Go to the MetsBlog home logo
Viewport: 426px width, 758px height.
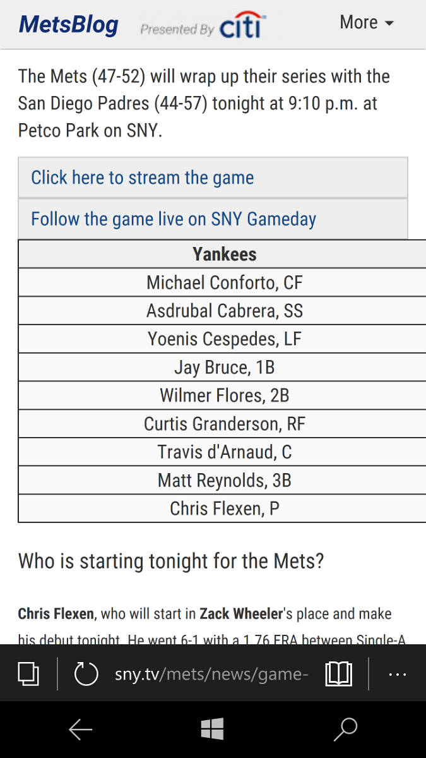[x=69, y=25]
